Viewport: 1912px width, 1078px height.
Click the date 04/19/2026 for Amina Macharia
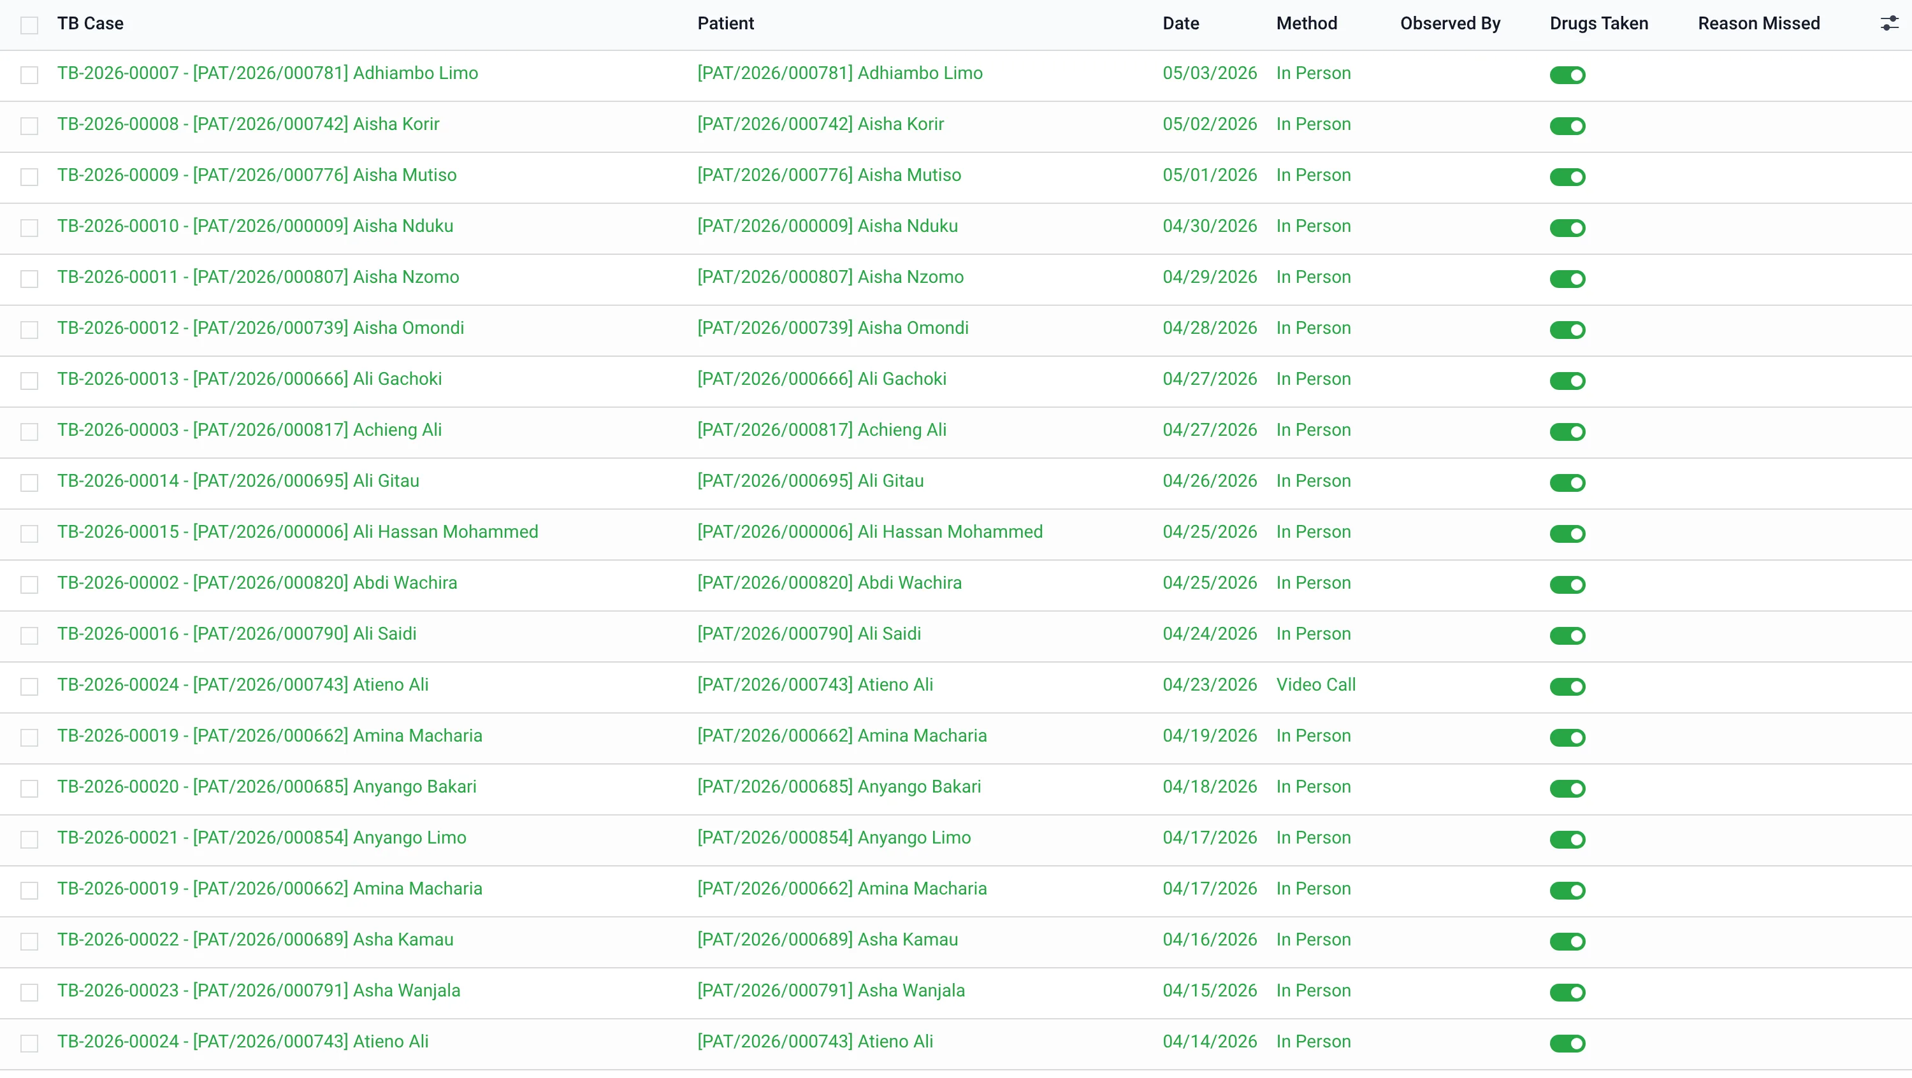(1209, 736)
